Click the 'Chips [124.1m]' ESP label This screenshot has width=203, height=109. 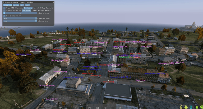coord(146,46)
